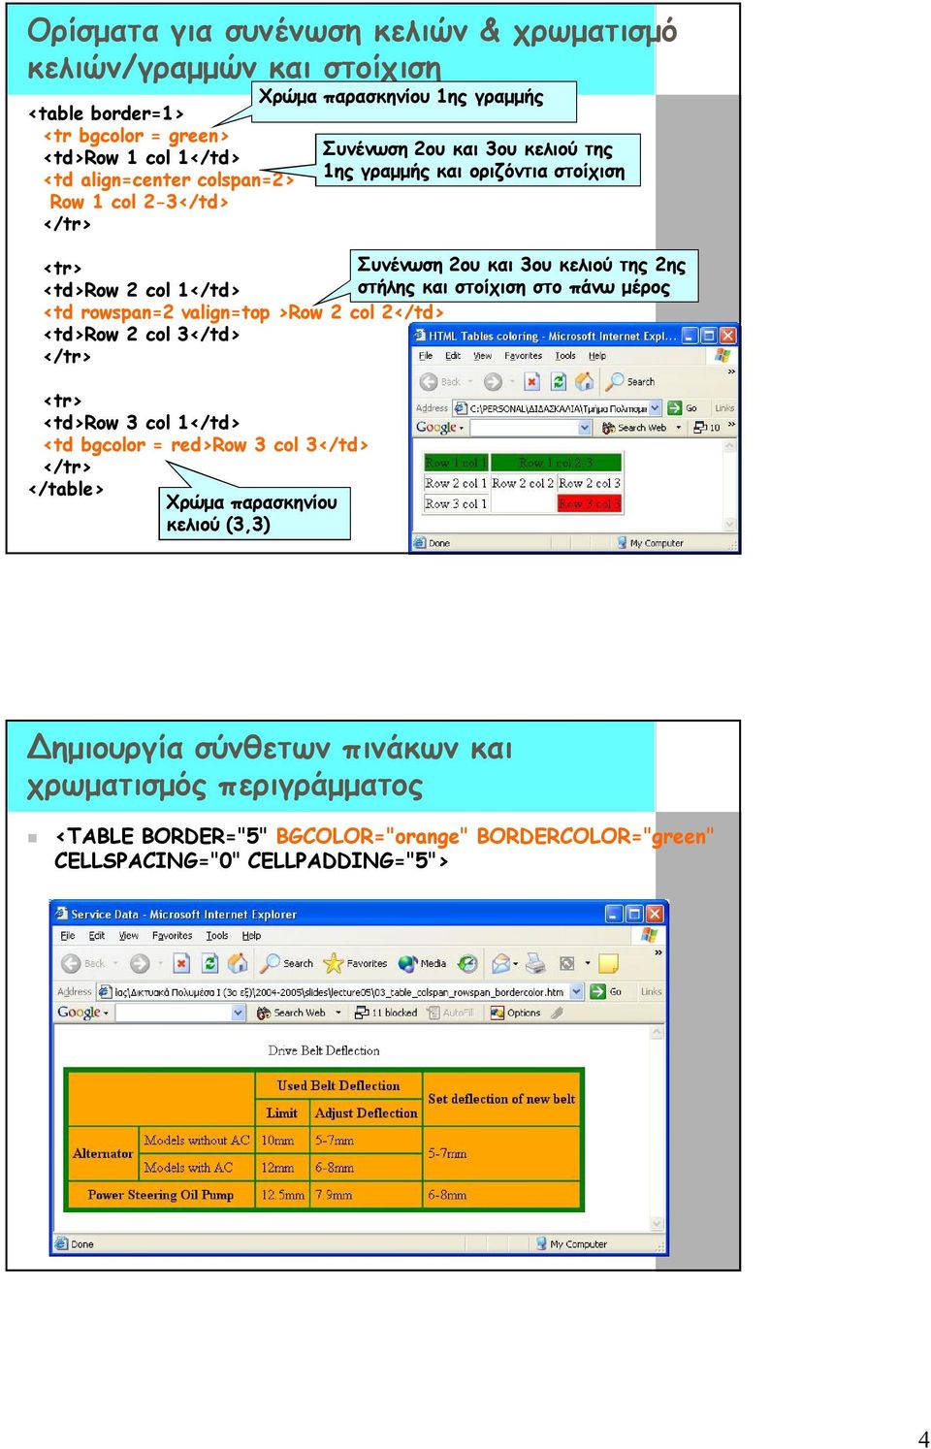Viewport: 931px width, 1449px height.
Task: Refresh page in Service Data window
Action: pyautogui.click(x=209, y=963)
